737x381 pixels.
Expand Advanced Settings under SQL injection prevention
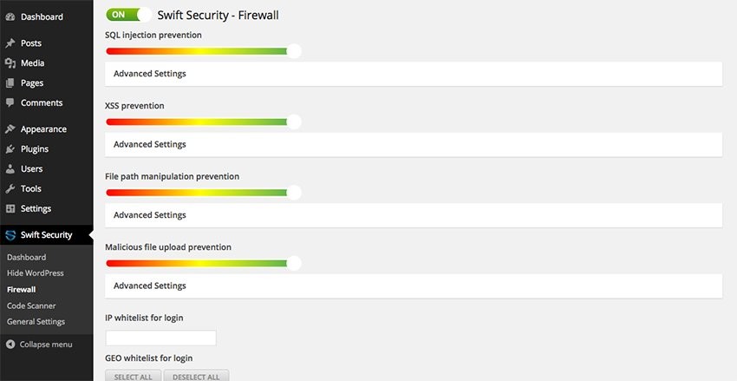coord(150,74)
